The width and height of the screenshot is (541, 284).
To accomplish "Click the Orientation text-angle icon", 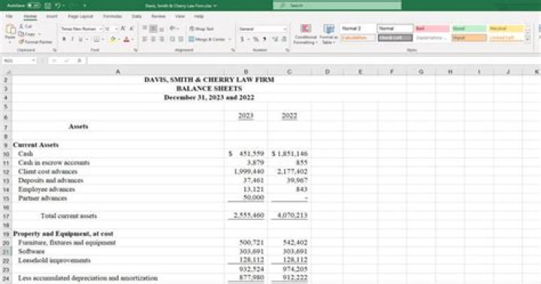I will coord(173,29).
